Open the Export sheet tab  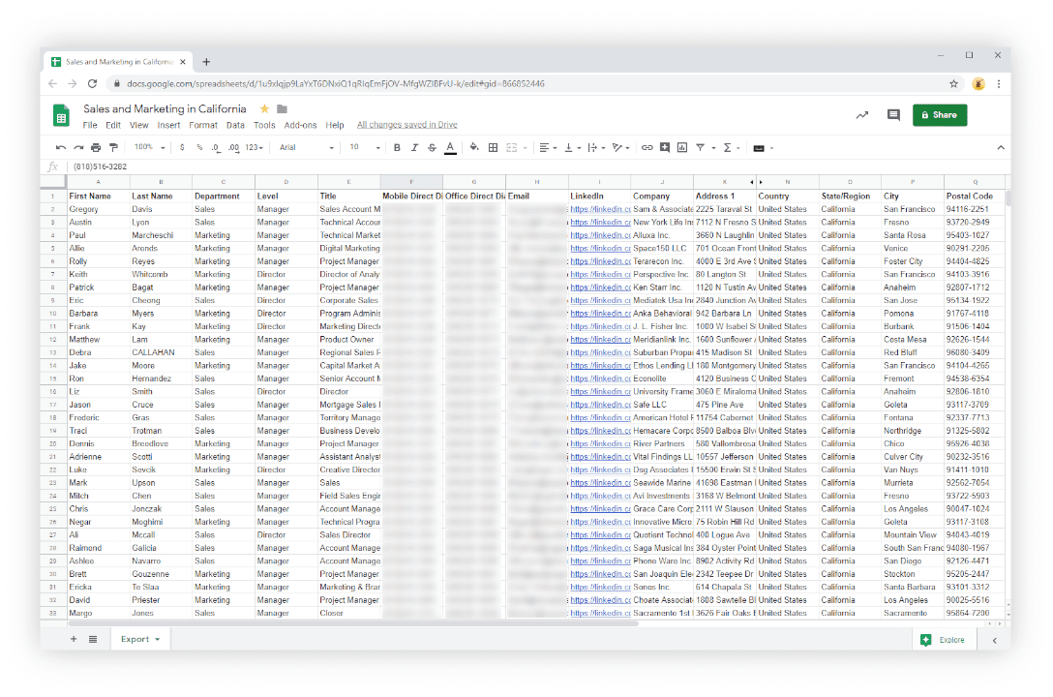pyautogui.click(x=140, y=639)
